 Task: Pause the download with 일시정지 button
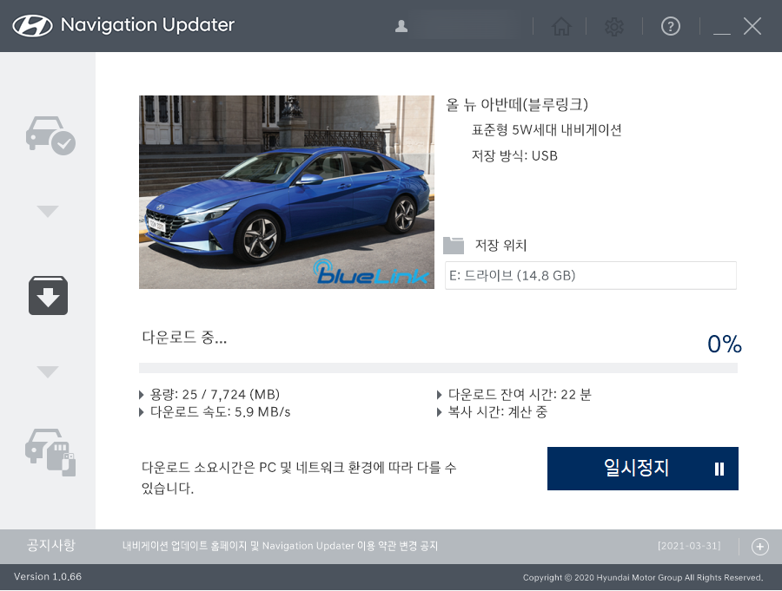pos(643,469)
